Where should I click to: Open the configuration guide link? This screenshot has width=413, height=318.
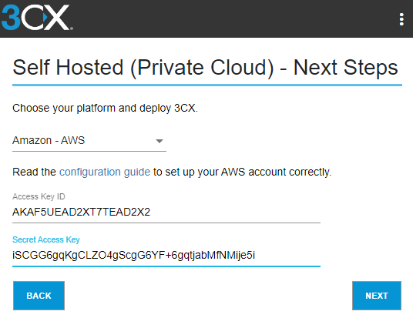click(x=105, y=172)
